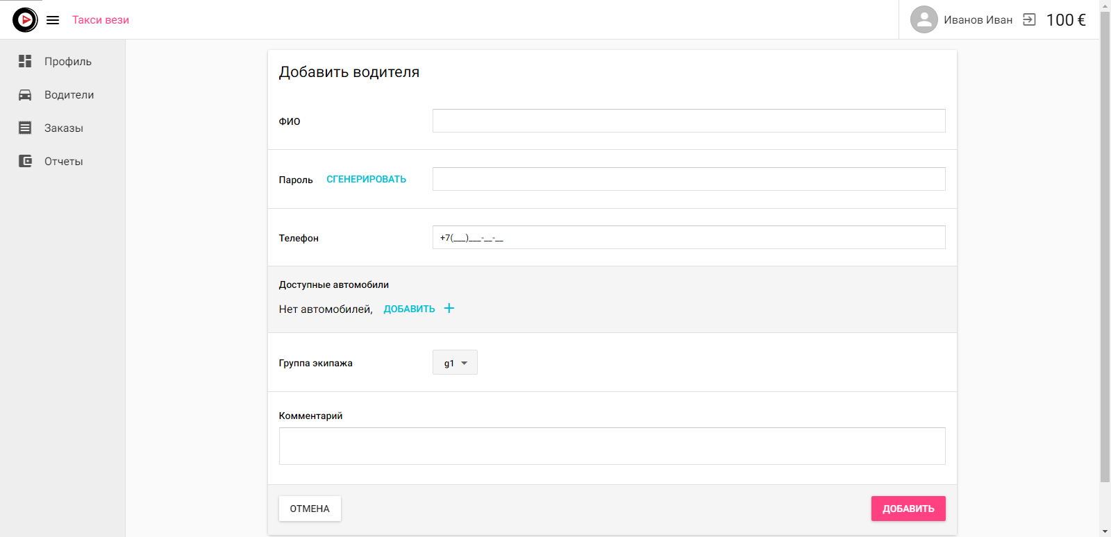Click the page vertical scrollbar
Viewport: 1111px width, 537px height.
coord(1105,243)
